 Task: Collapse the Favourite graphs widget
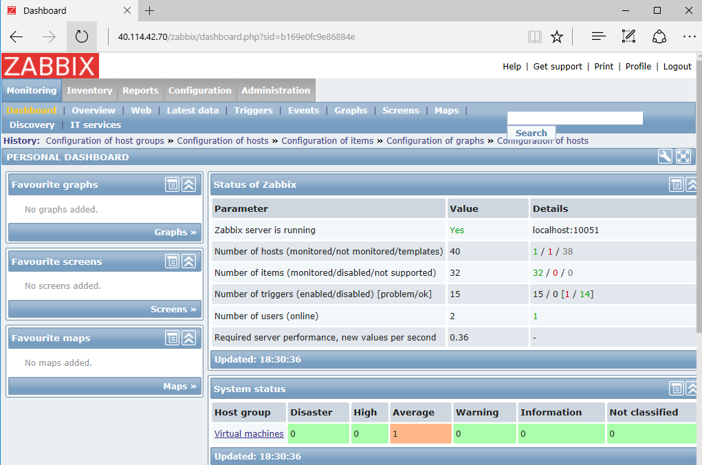tap(189, 184)
